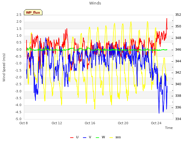Select the U legend label
191x143 pixels.
coord(77,137)
